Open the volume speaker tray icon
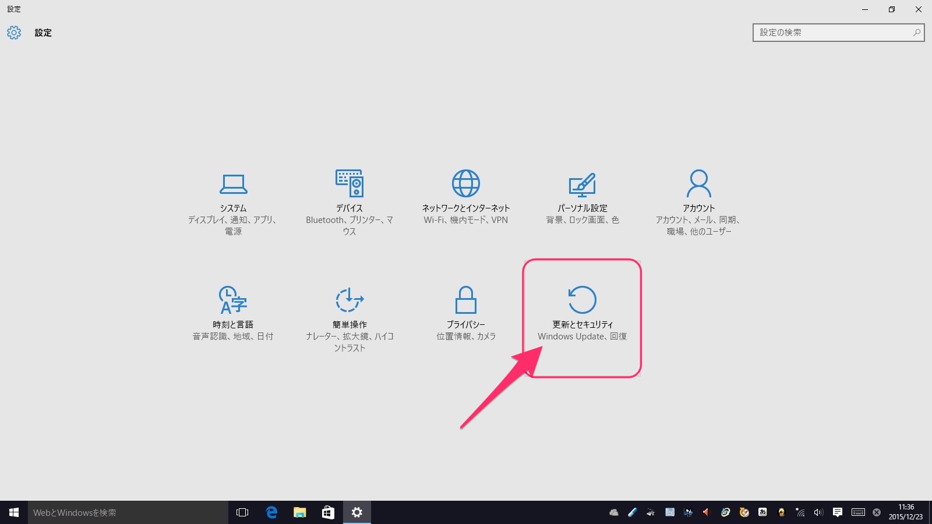 (818, 512)
